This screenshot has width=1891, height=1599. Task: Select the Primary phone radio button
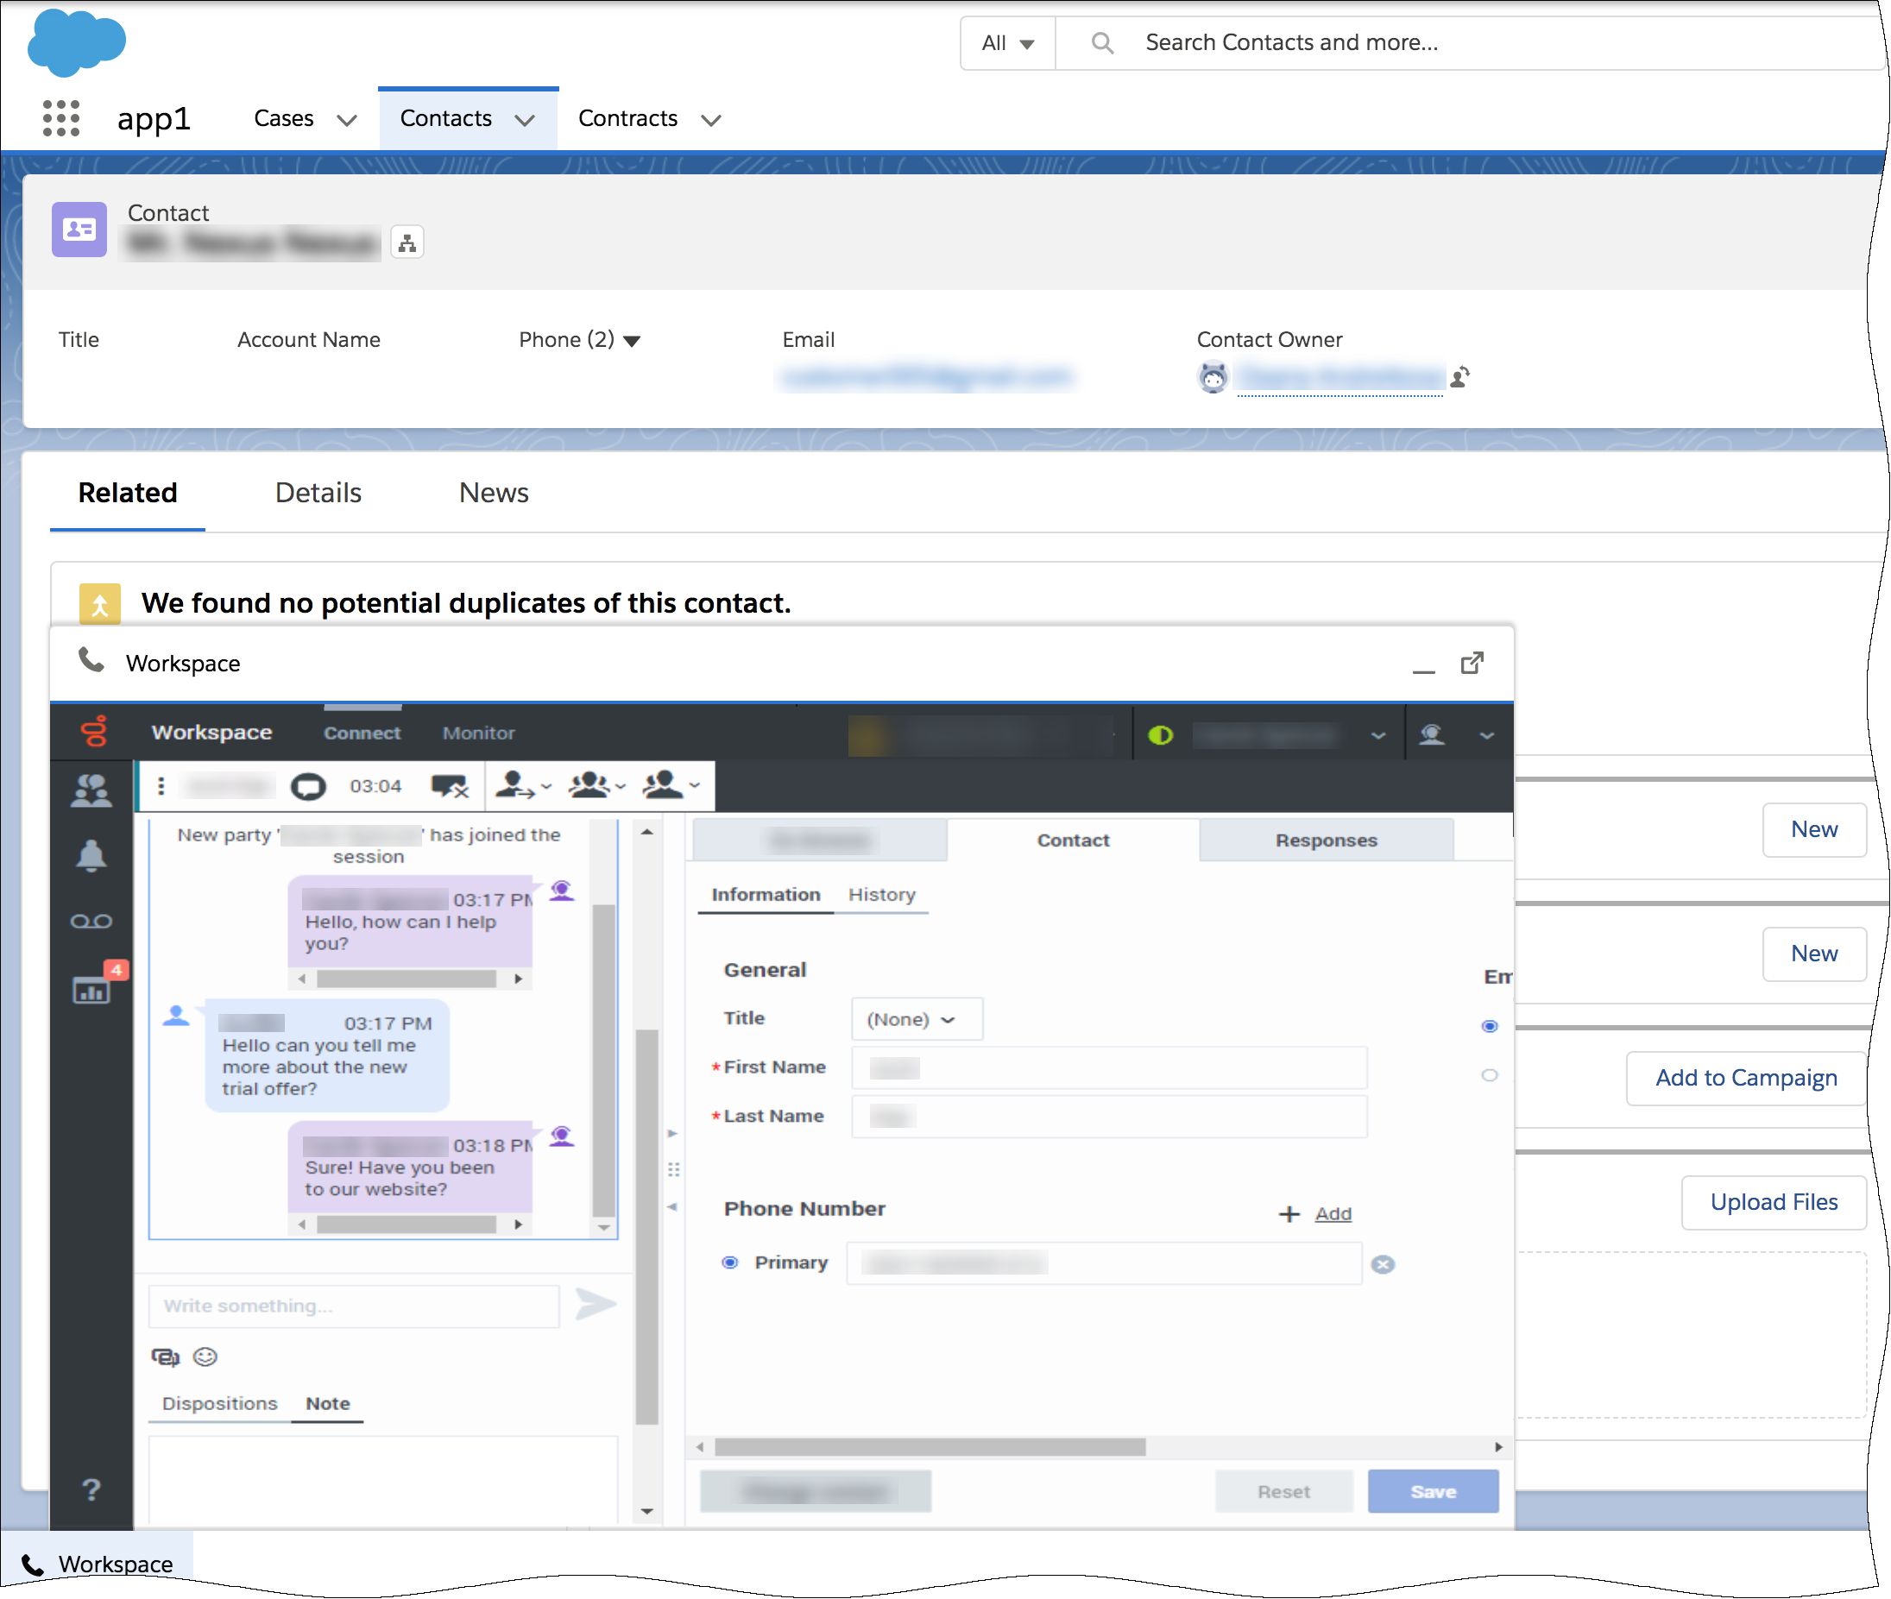click(x=730, y=1262)
